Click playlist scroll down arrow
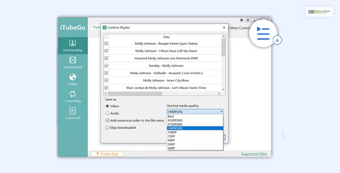This screenshot has height=173, width=340. (x=223, y=90)
